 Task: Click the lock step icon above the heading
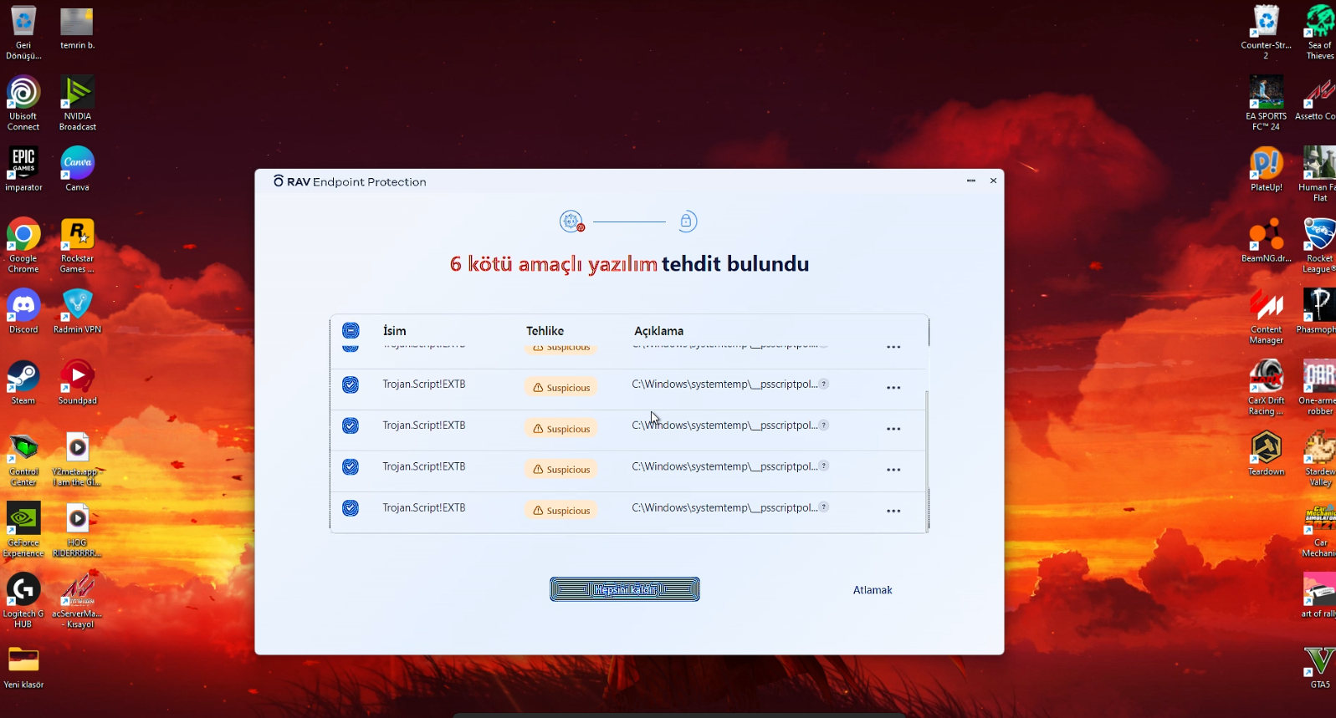(686, 222)
